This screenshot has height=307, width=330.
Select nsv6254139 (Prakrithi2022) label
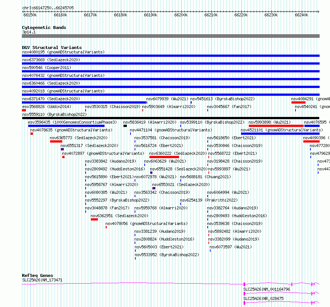(x=209, y=200)
